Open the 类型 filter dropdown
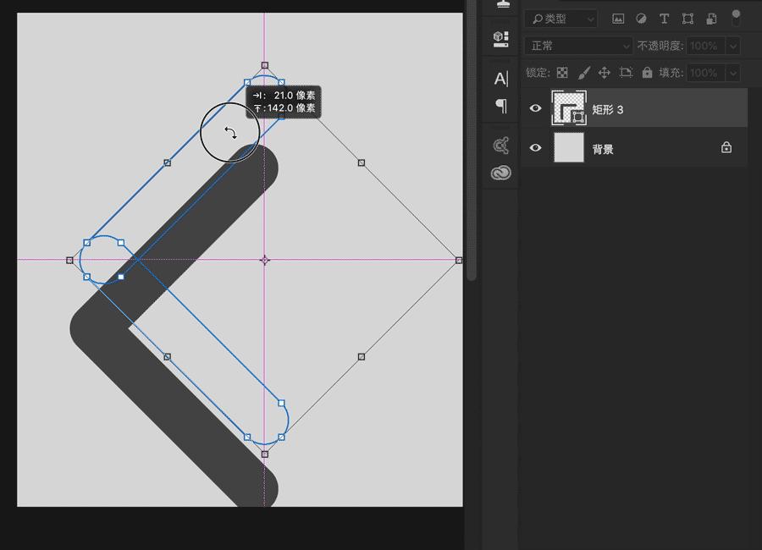Image resolution: width=762 pixels, height=550 pixels. click(560, 19)
